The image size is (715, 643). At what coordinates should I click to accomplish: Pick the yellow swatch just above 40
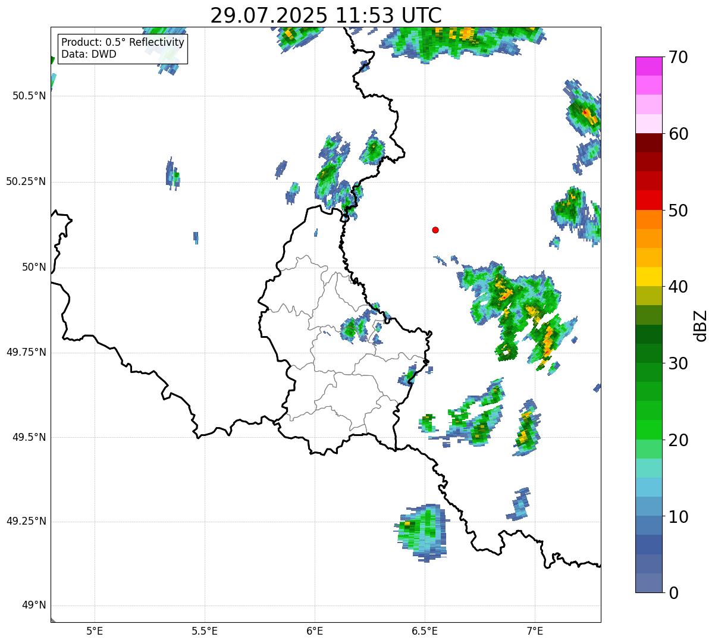click(648, 277)
